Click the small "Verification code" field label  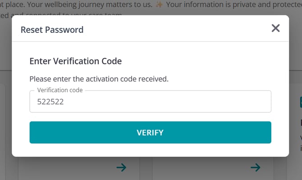pos(60,90)
